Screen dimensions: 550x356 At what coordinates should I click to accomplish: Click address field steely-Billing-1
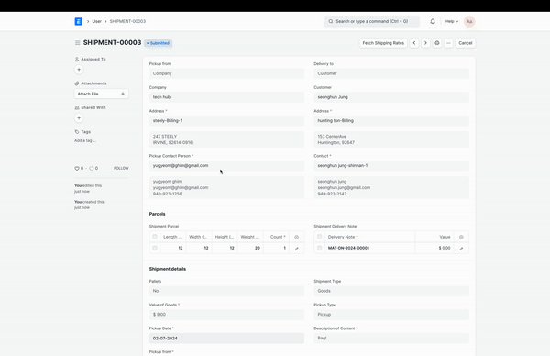[226, 120]
